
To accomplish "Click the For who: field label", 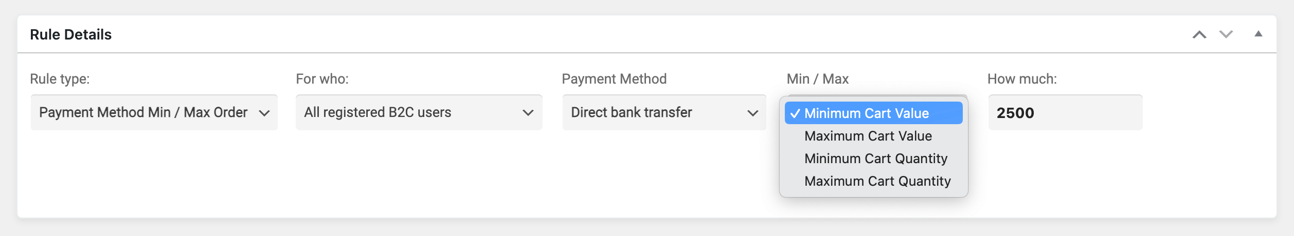I will pos(322,79).
